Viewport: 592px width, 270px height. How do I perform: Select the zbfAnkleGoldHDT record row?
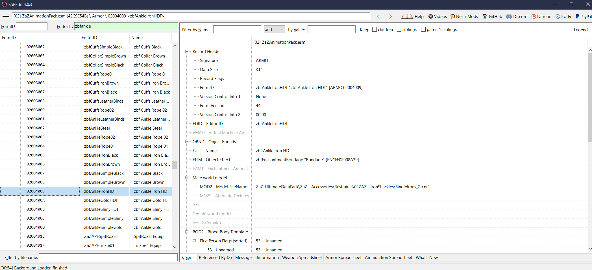(x=86, y=200)
